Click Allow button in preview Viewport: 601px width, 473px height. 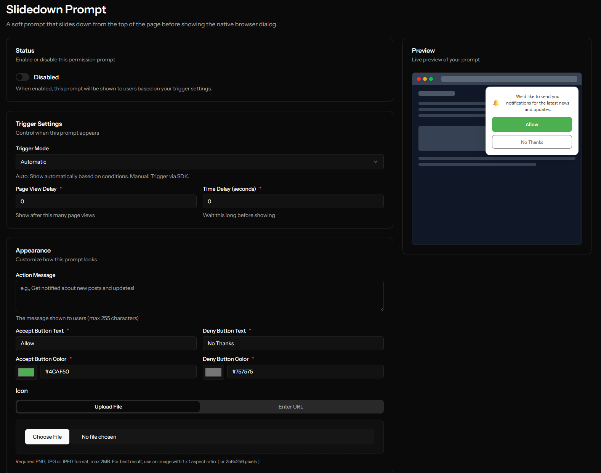coord(532,124)
